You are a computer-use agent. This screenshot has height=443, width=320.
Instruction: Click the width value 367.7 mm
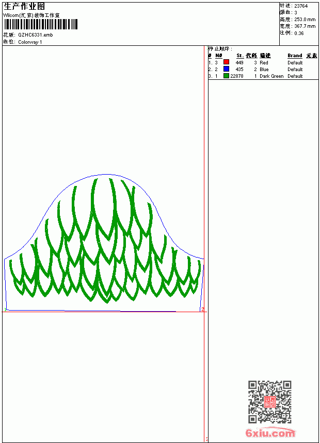305,26
